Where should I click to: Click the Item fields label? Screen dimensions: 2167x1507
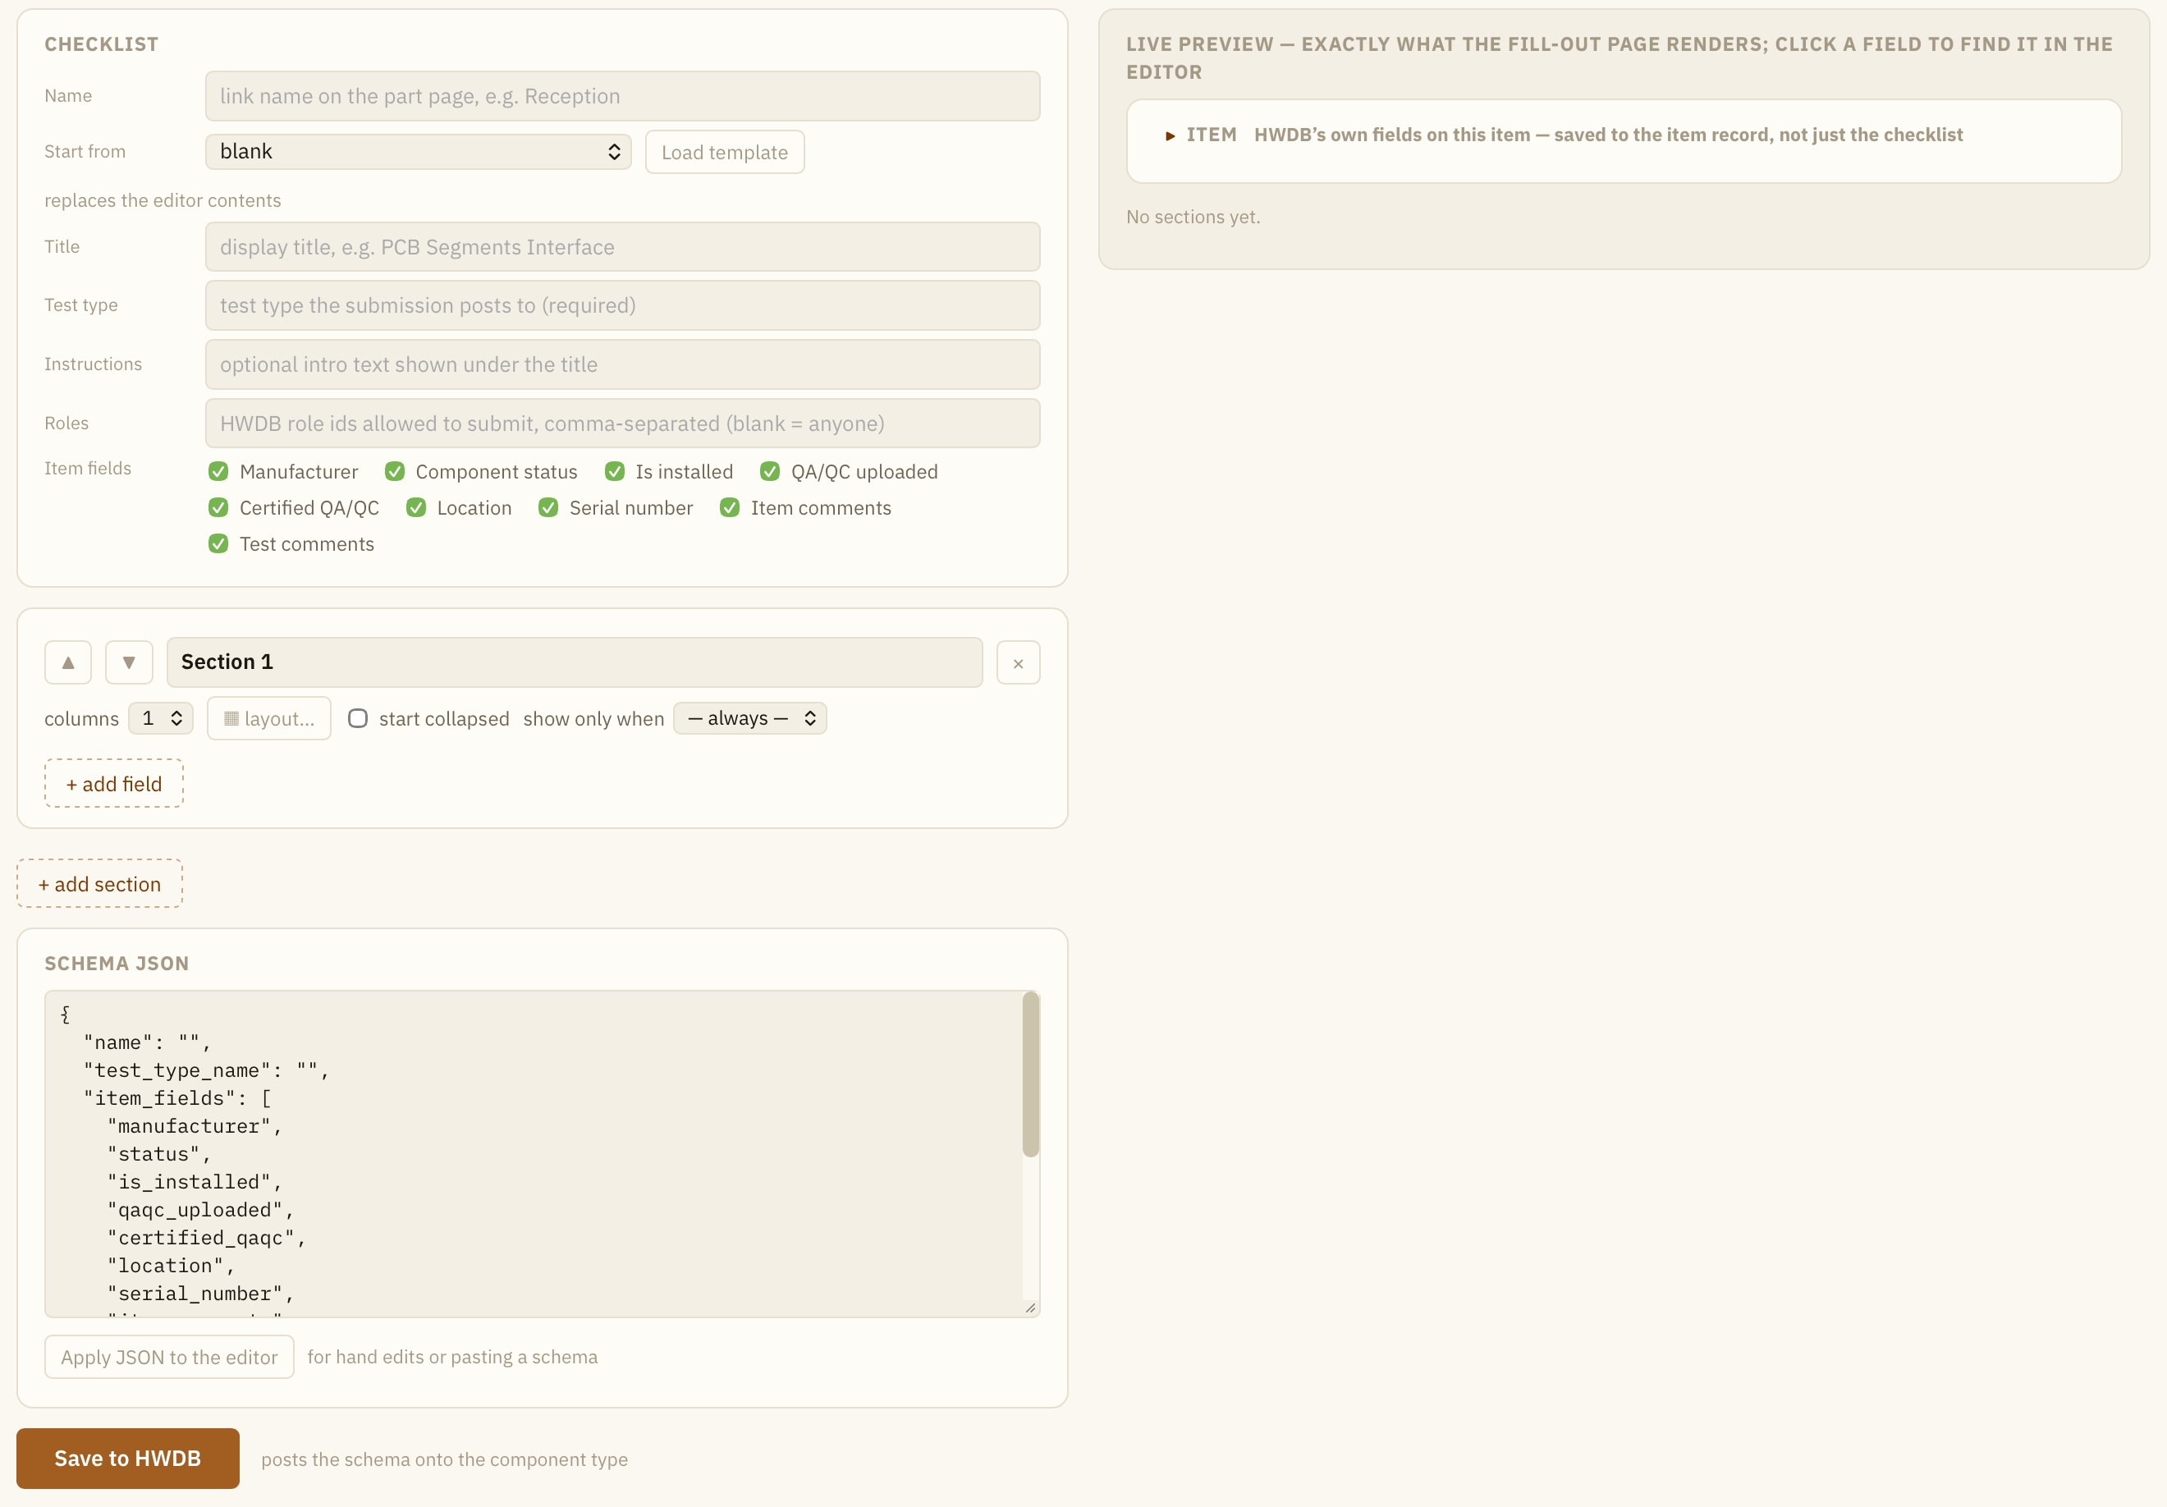88,469
